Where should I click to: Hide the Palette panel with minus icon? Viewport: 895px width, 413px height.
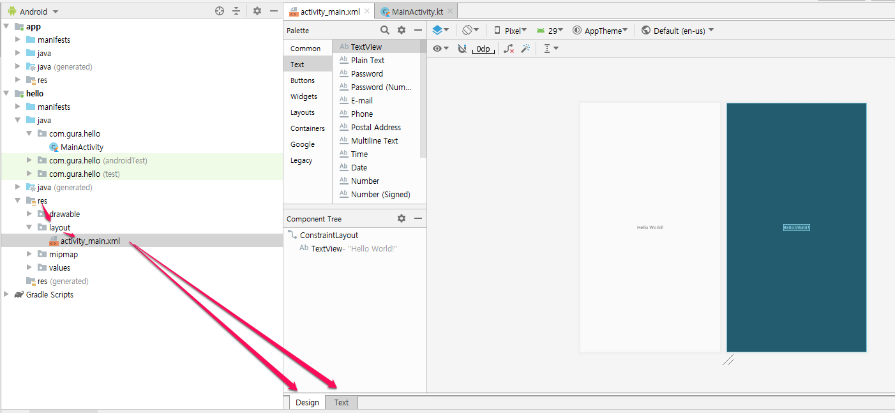pyautogui.click(x=418, y=30)
